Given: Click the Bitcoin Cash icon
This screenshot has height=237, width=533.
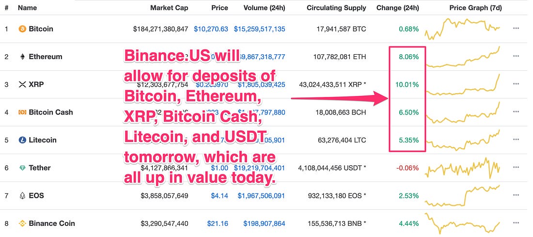Looking at the screenshot, I should tap(22, 112).
